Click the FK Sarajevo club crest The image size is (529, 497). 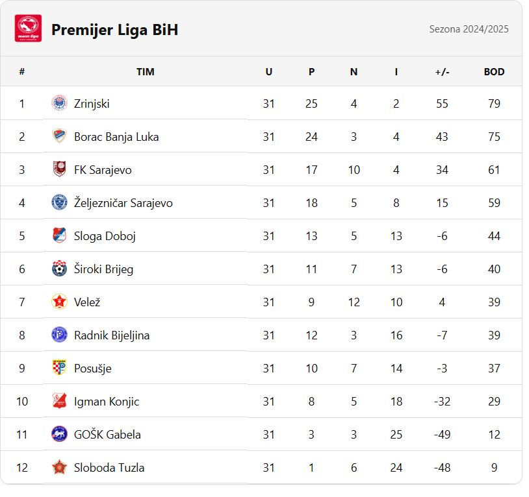click(60, 170)
